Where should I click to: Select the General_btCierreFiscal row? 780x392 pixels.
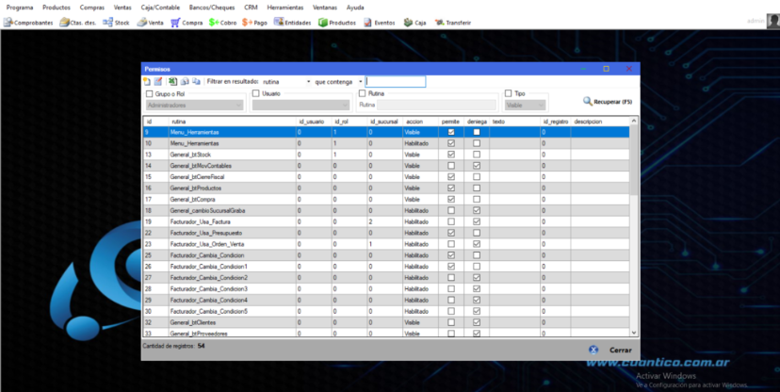386,177
